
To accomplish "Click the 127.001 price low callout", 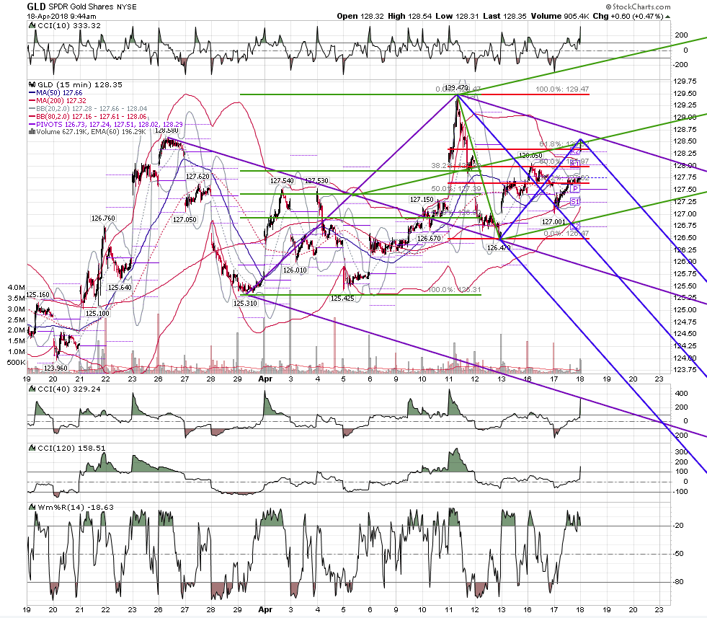I will [x=553, y=222].
